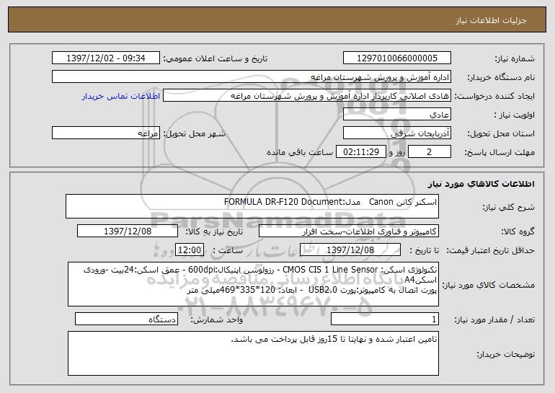Select the public announcement date and time field
This screenshot has width=555, height=393.
pos(107,58)
